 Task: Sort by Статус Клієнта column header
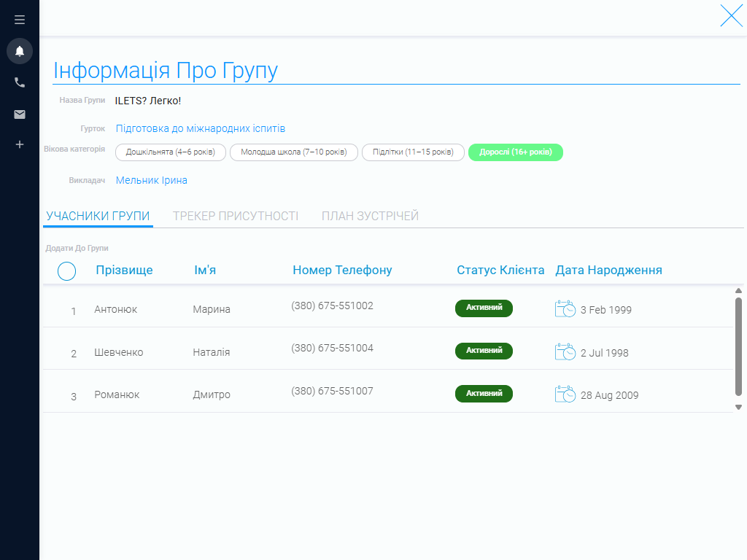tap(500, 270)
